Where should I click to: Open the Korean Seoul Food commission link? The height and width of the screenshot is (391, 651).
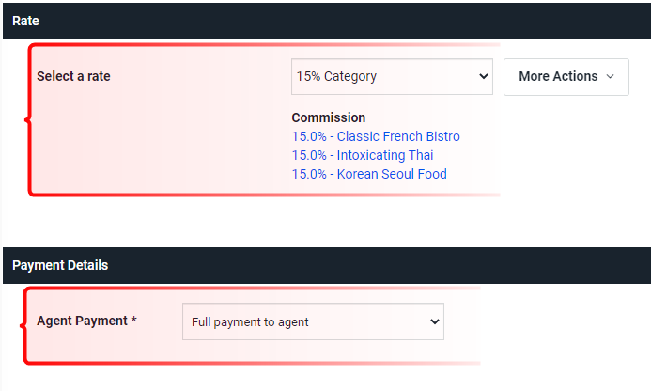click(369, 174)
